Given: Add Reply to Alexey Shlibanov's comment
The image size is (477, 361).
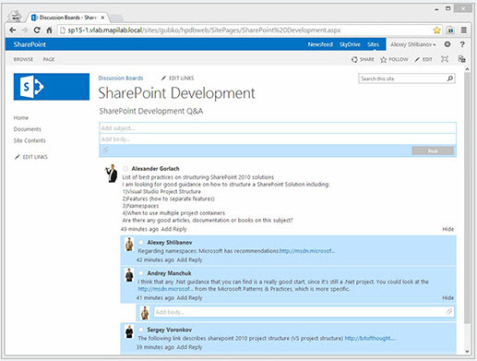Looking at the screenshot, I should (x=189, y=259).
